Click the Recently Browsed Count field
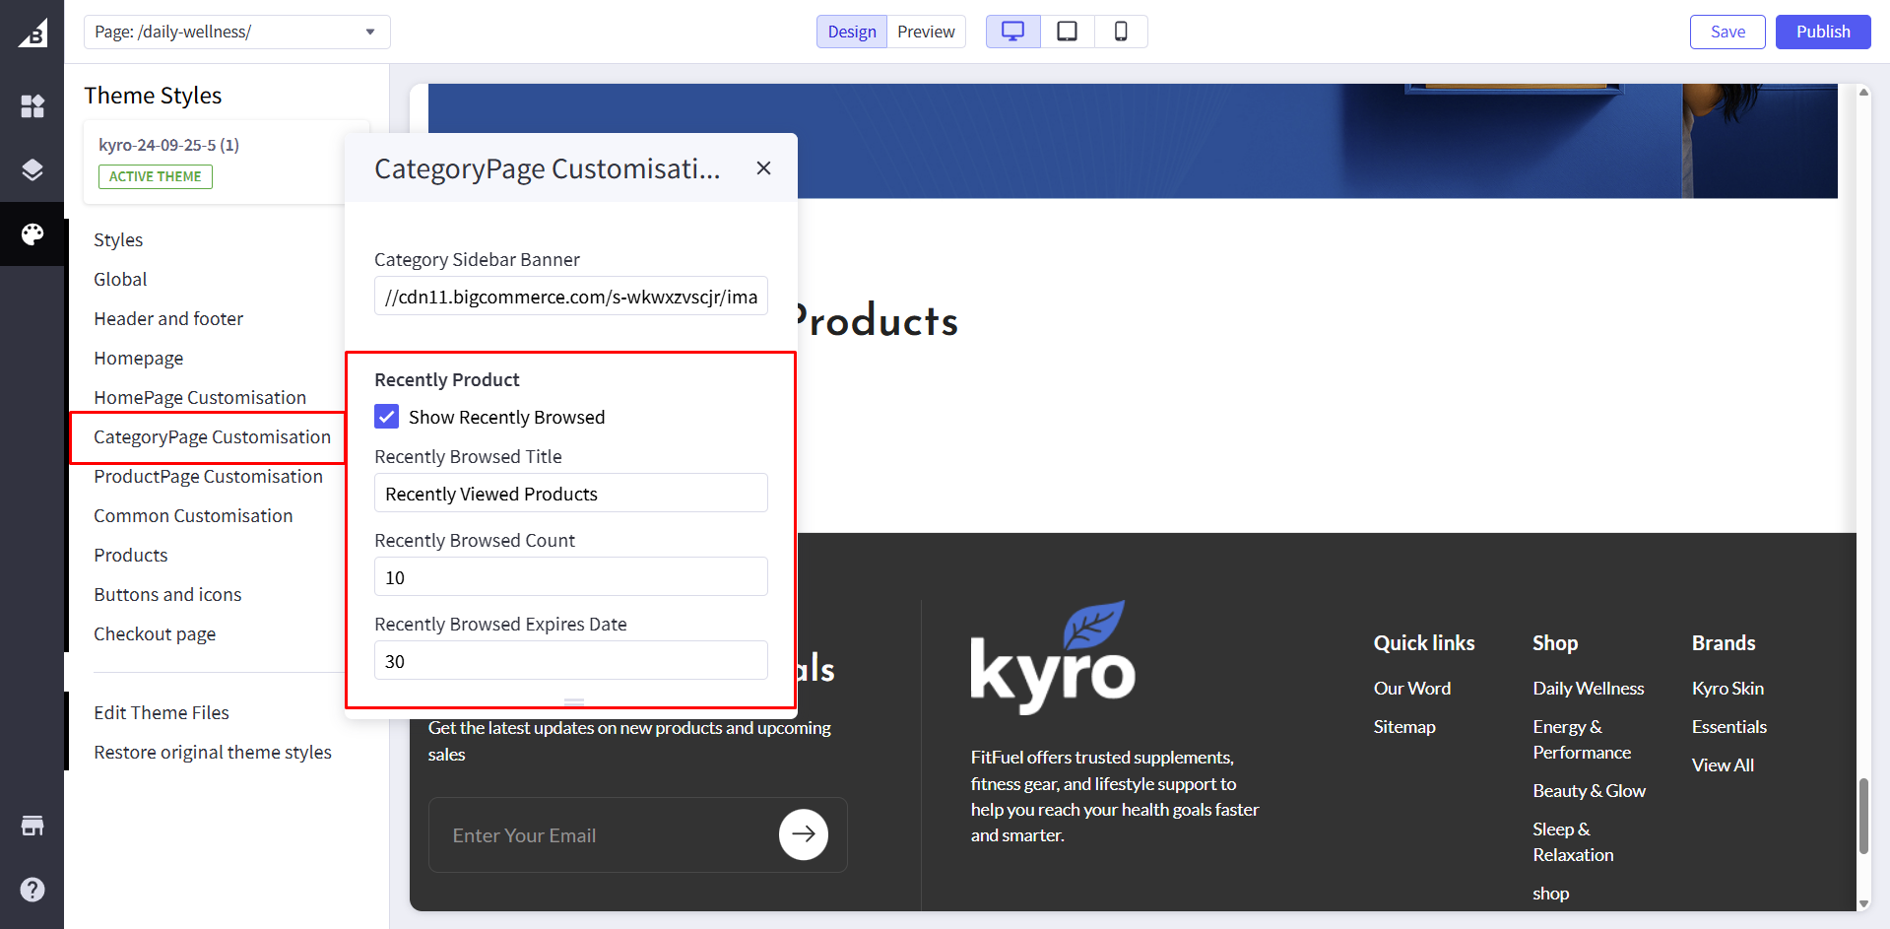 [570, 577]
